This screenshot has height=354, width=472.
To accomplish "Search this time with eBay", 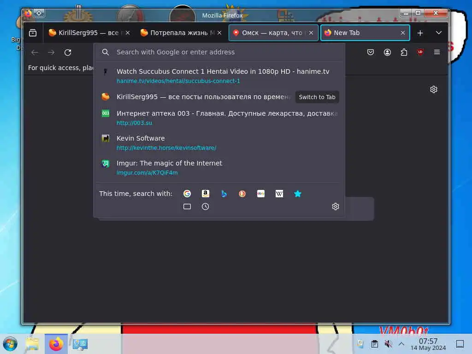I will pyautogui.click(x=261, y=194).
